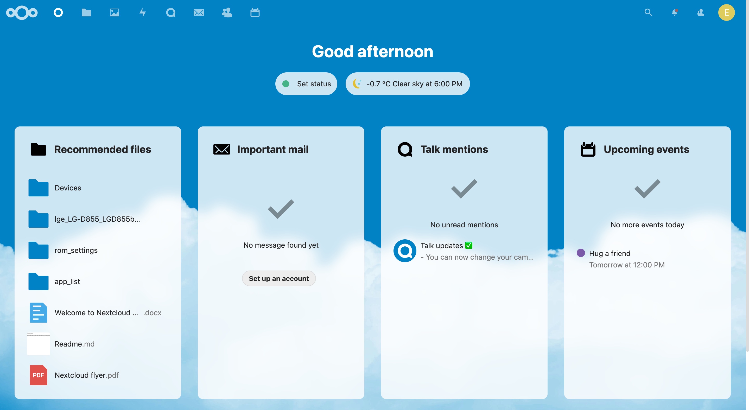This screenshot has width=749, height=410.
Task: Expand the Talk updates notification
Action: [464, 251]
